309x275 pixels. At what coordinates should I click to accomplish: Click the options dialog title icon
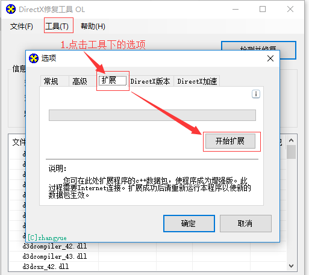tap(34, 58)
